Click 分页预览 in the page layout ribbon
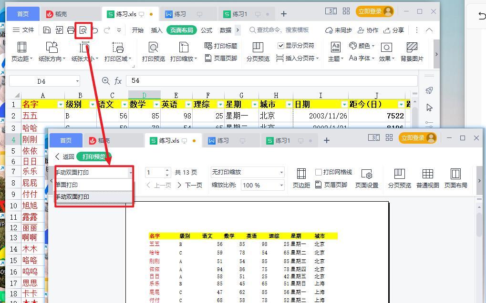This screenshot has height=303, width=486. point(258,52)
